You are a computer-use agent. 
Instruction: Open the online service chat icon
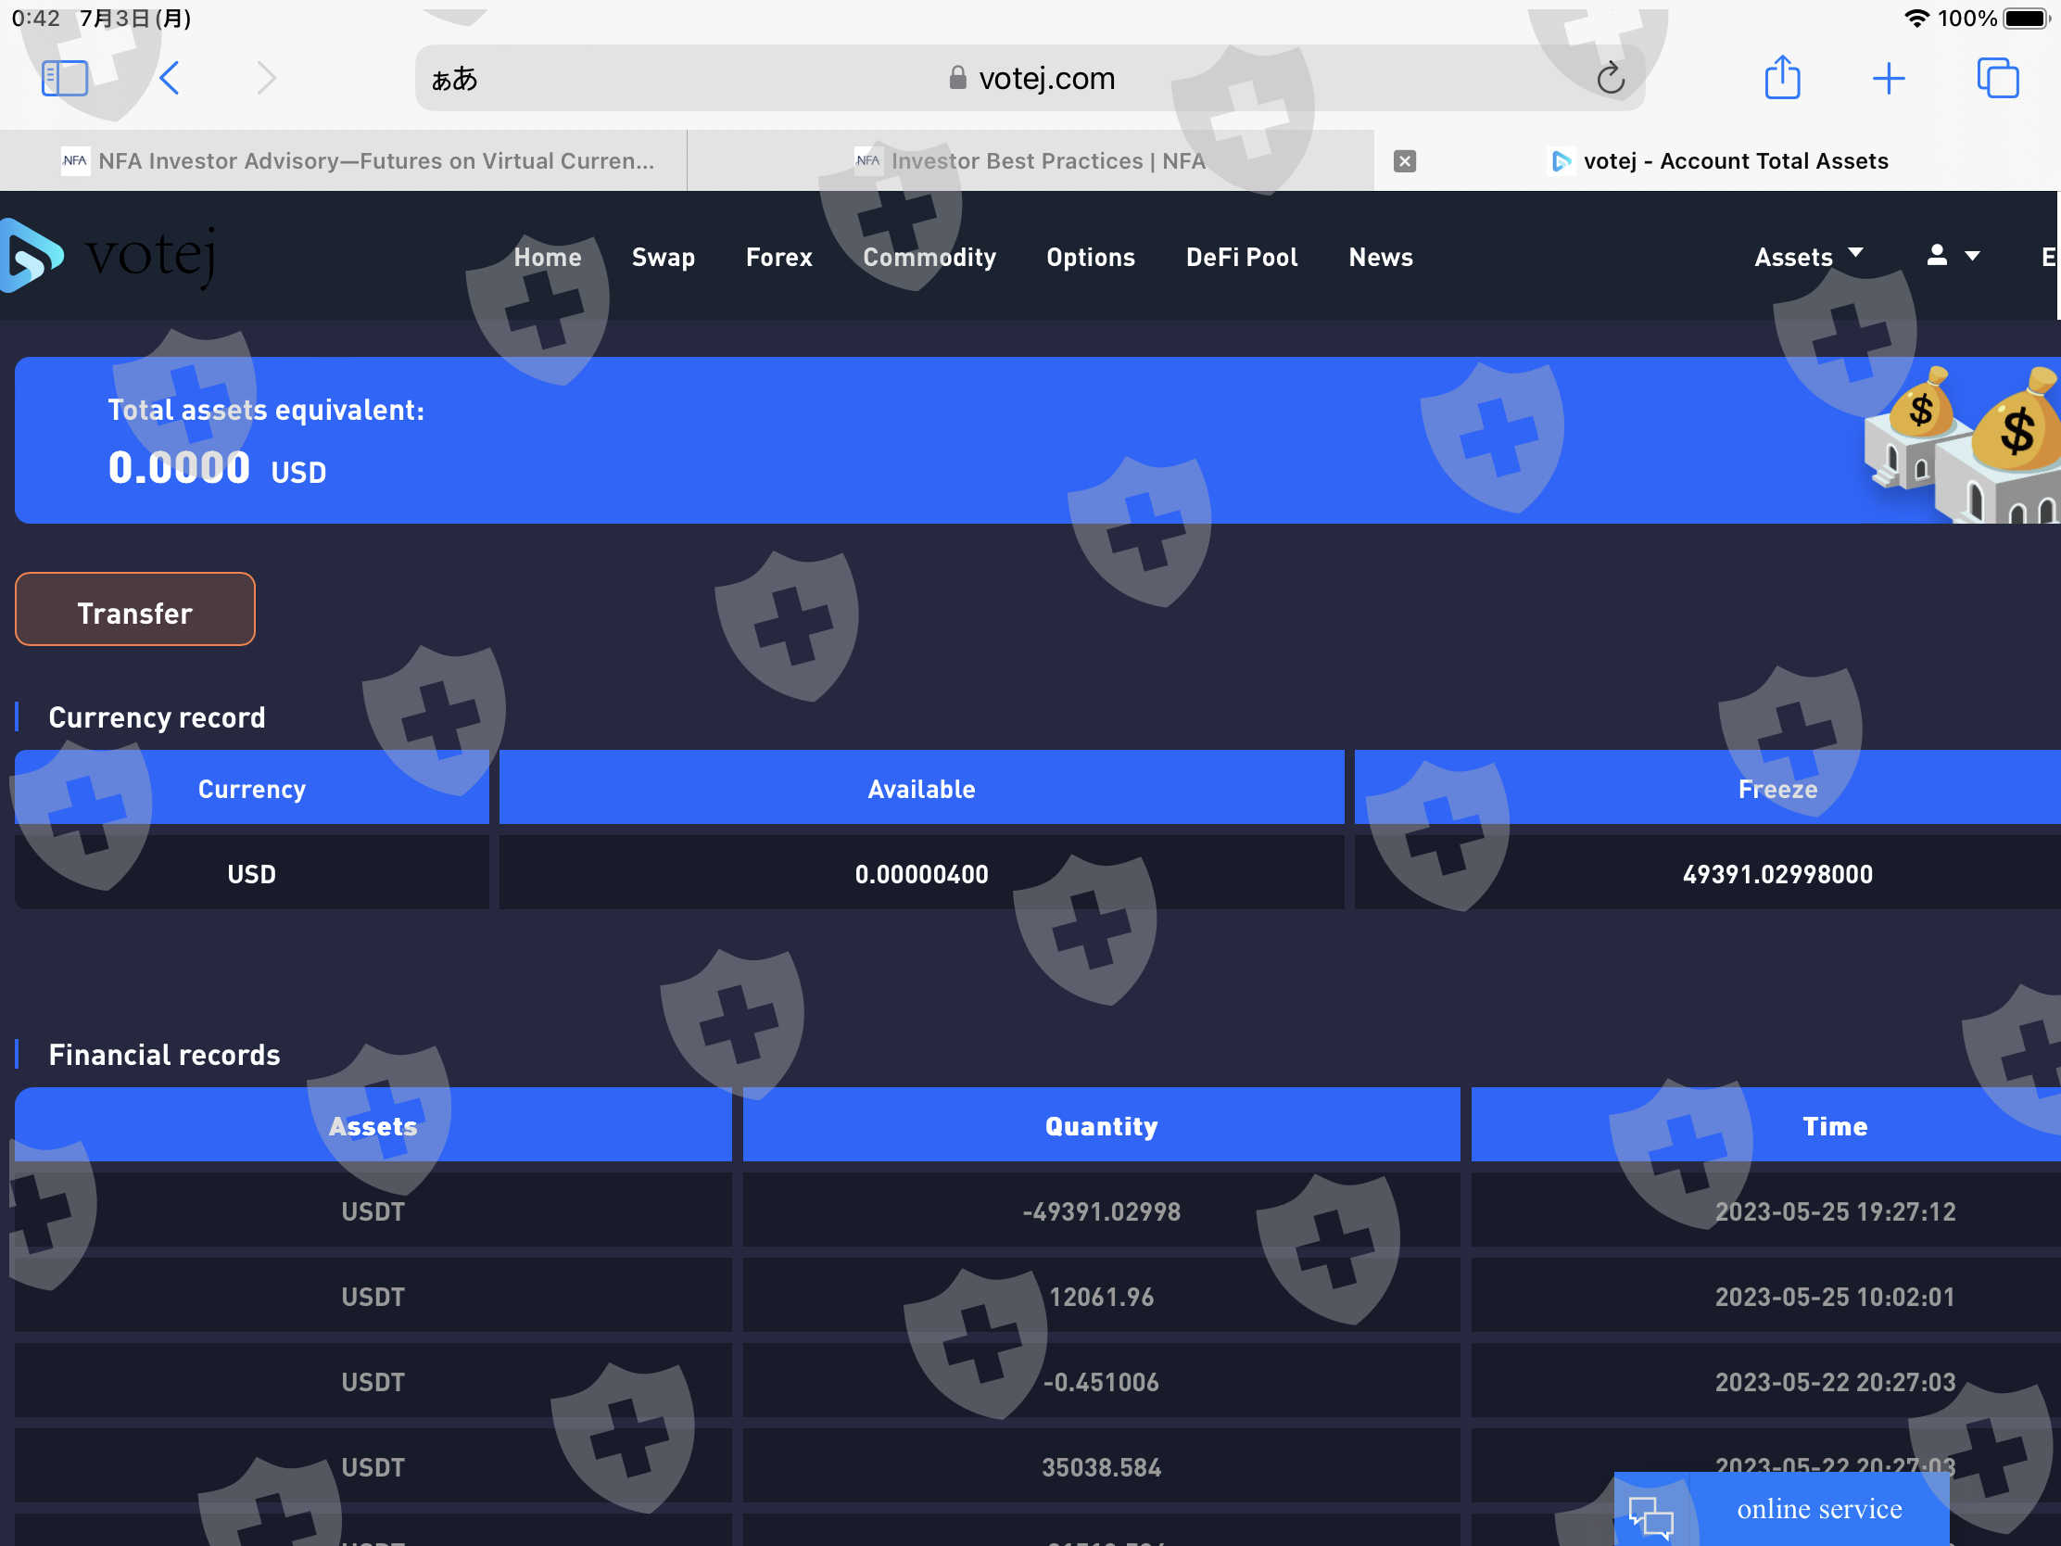click(1650, 1514)
